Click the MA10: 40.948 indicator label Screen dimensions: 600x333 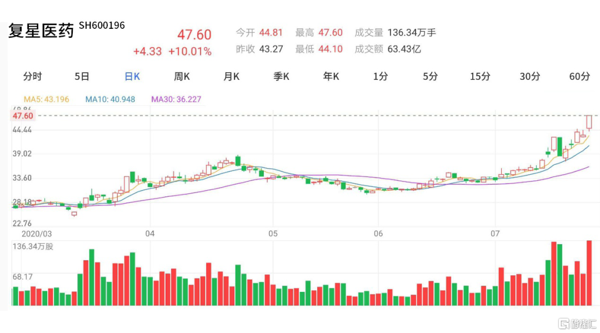pyautogui.click(x=110, y=99)
